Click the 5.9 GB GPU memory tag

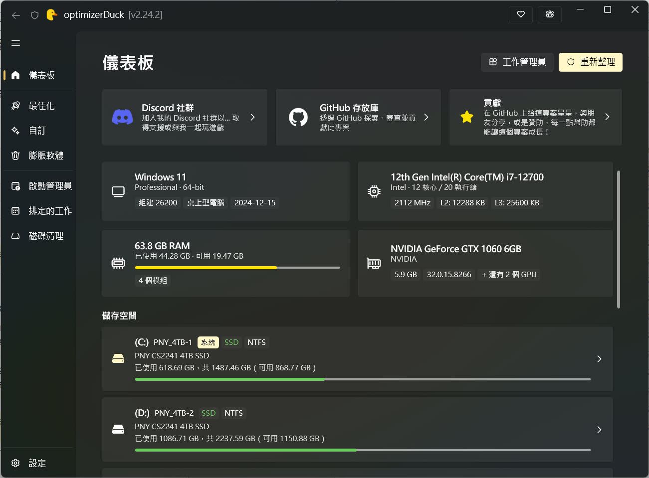406,275
